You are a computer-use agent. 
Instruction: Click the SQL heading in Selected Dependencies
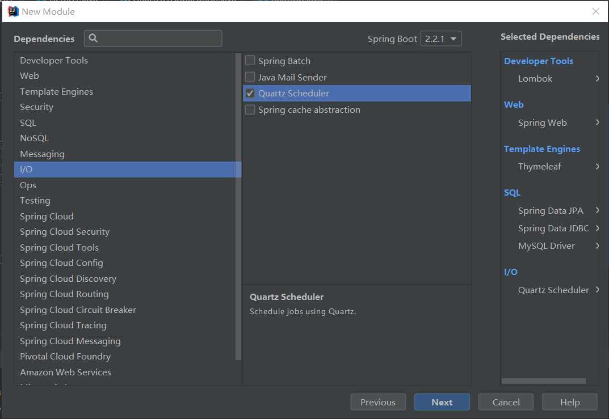[512, 192]
